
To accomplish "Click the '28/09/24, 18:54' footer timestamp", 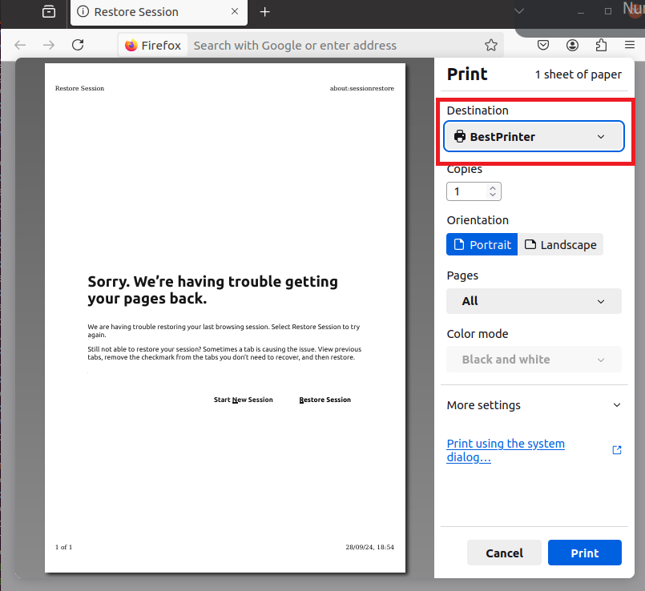I will point(370,547).
